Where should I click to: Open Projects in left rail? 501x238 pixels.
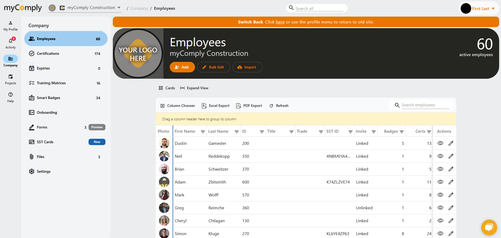(11, 80)
